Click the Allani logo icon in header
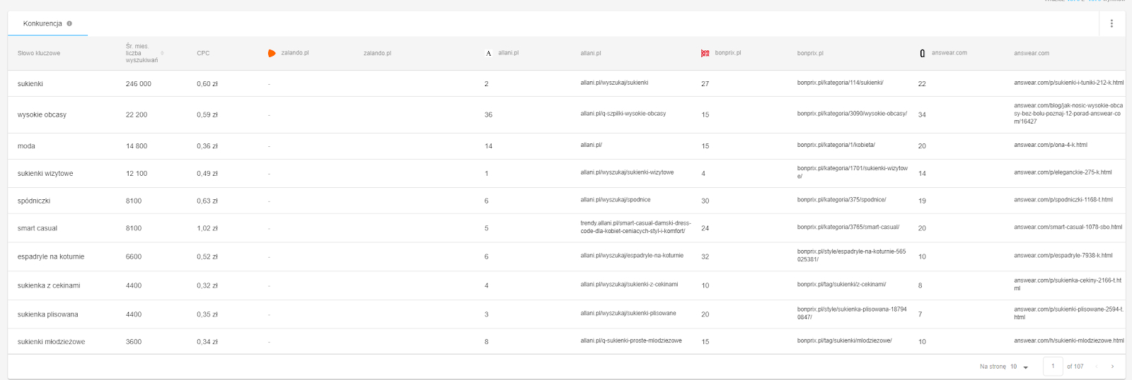The height and width of the screenshot is (380, 1132). 488,53
